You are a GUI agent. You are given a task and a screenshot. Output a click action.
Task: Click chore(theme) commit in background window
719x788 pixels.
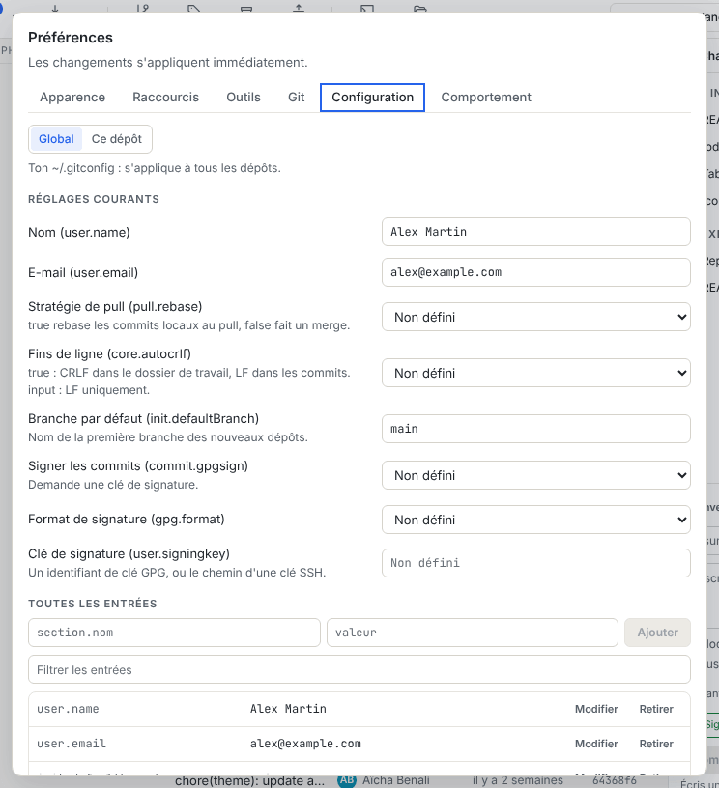tap(250, 781)
